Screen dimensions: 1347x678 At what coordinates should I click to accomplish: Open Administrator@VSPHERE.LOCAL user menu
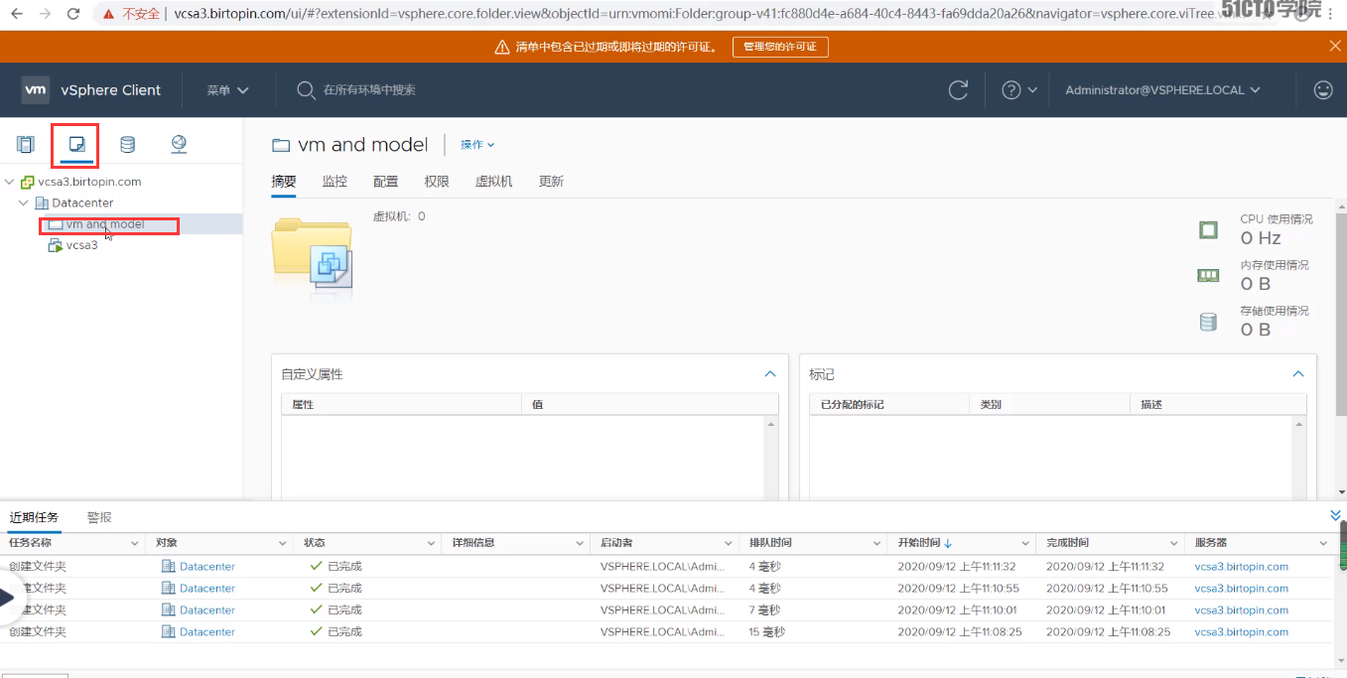pyautogui.click(x=1162, y=90)
